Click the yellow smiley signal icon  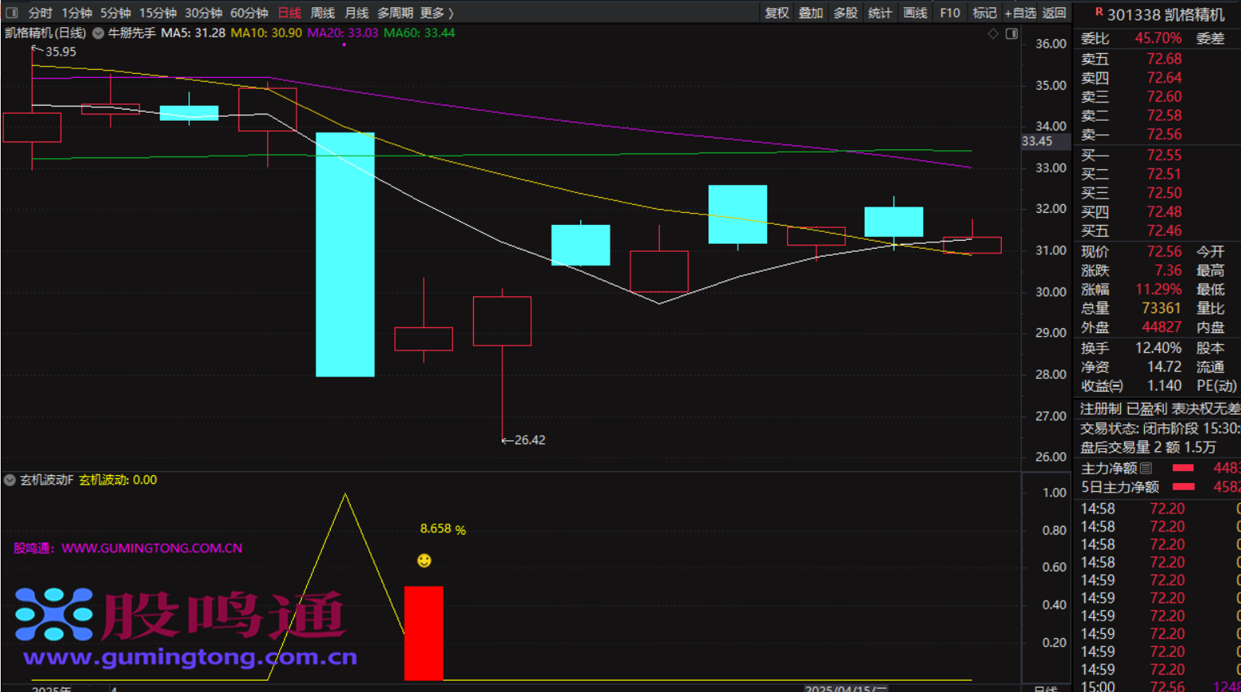[x=424, y=561]
